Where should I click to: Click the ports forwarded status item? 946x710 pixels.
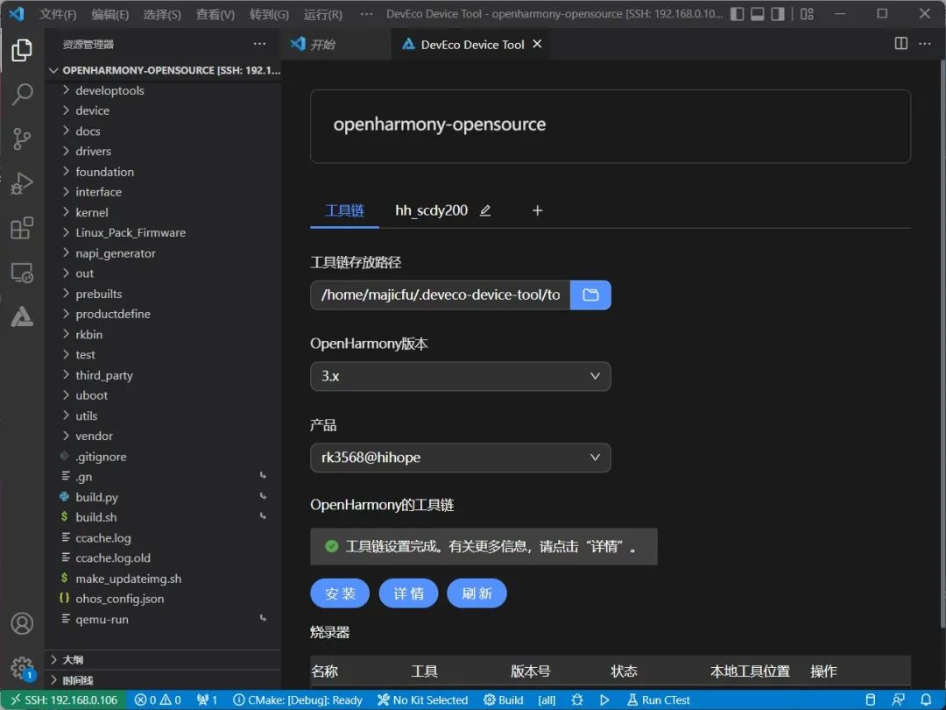(x=207, y=699)
